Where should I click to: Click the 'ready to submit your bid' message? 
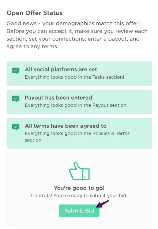79,196
